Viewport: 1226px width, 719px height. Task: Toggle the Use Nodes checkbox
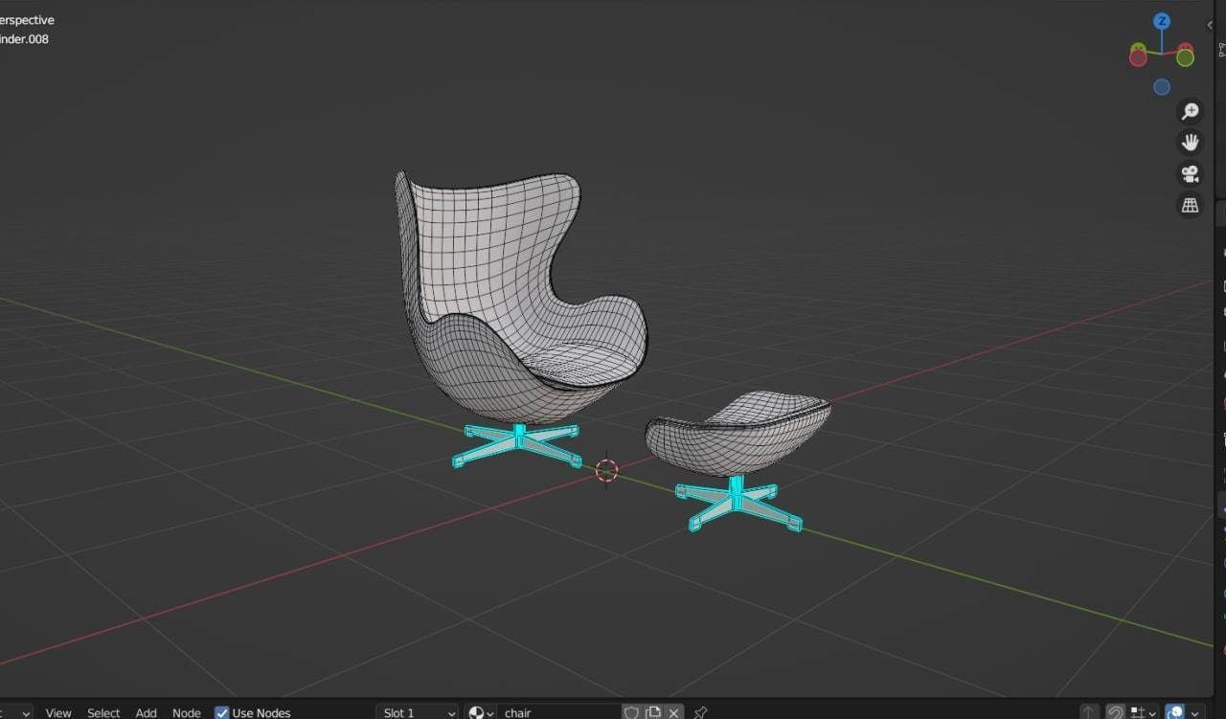pos(222,712)
